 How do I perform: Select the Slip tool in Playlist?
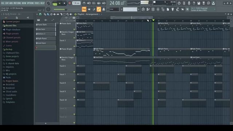click(58, 14)
